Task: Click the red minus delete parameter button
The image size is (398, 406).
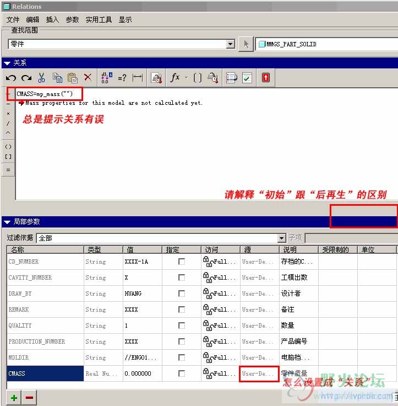Action: click(x=29, y=398)
